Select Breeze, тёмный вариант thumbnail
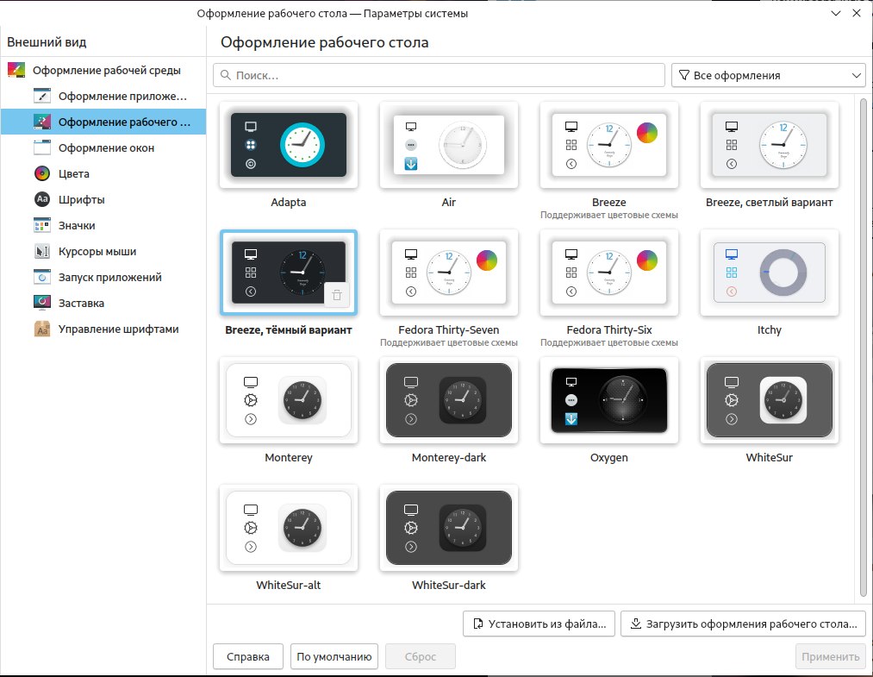 click(289, 273)
